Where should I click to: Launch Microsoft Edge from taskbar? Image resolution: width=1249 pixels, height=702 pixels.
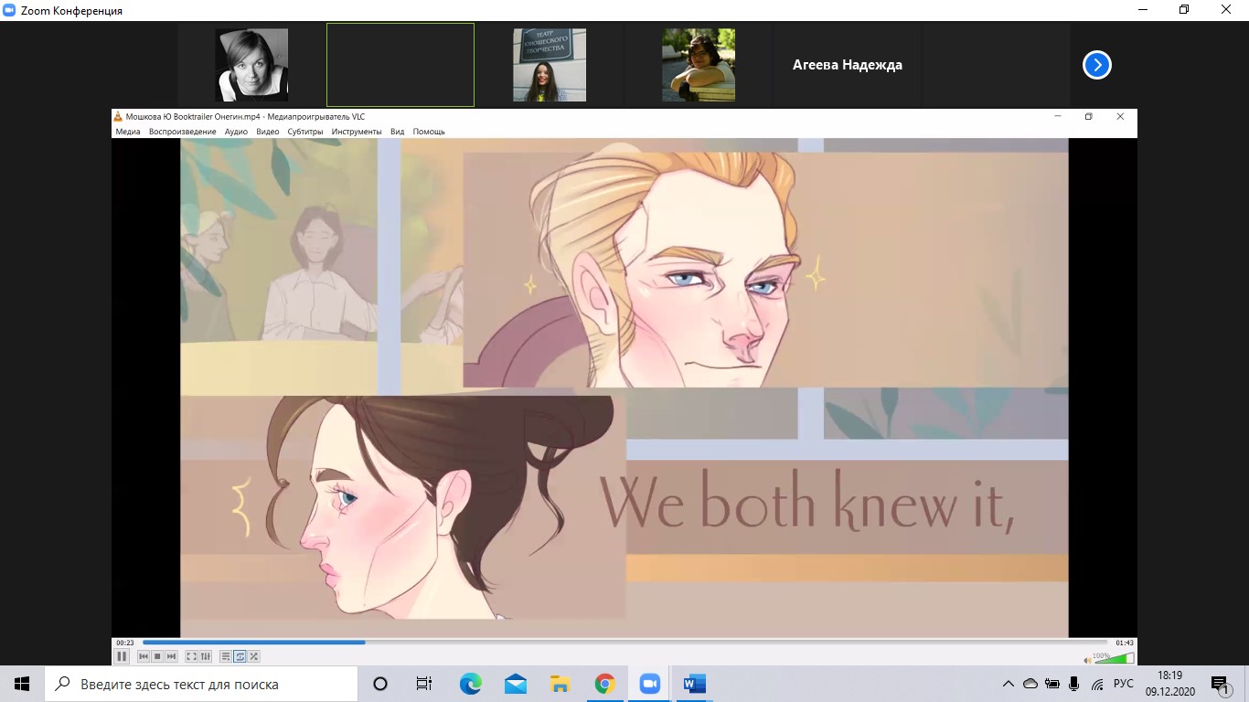(x=470, y=684)
